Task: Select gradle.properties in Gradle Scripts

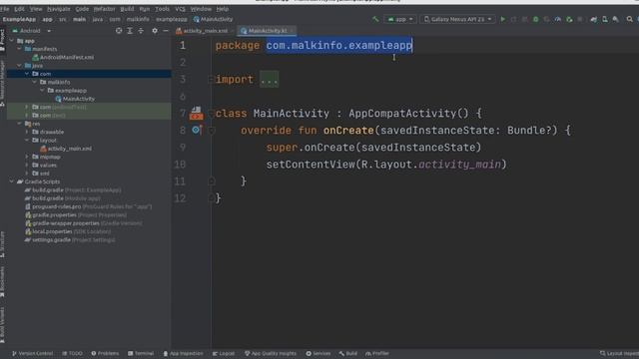Action: [x=76, y=215]
